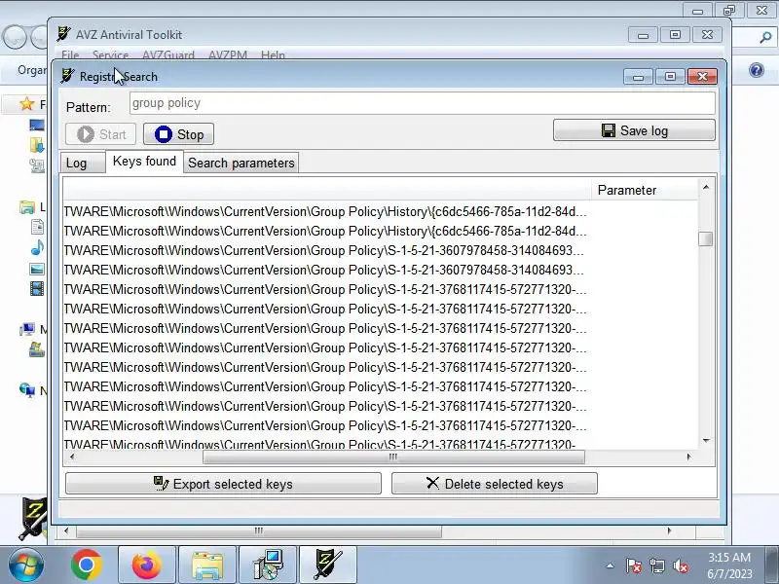The image size is (779, 584).
Task: Click the Explorer help question mark icon
Action: [757, 70]
